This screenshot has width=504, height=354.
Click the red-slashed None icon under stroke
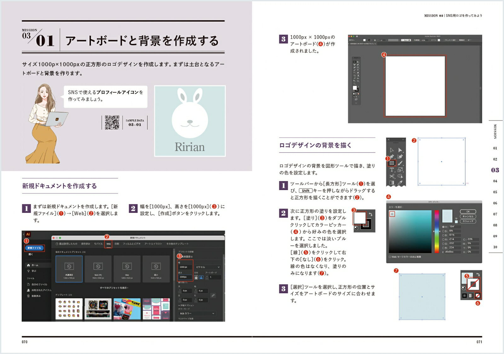coord(478,296)
